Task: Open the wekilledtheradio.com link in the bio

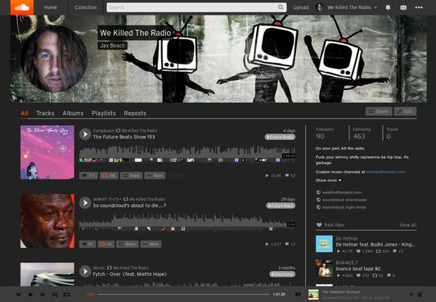Action: [385, 172]
